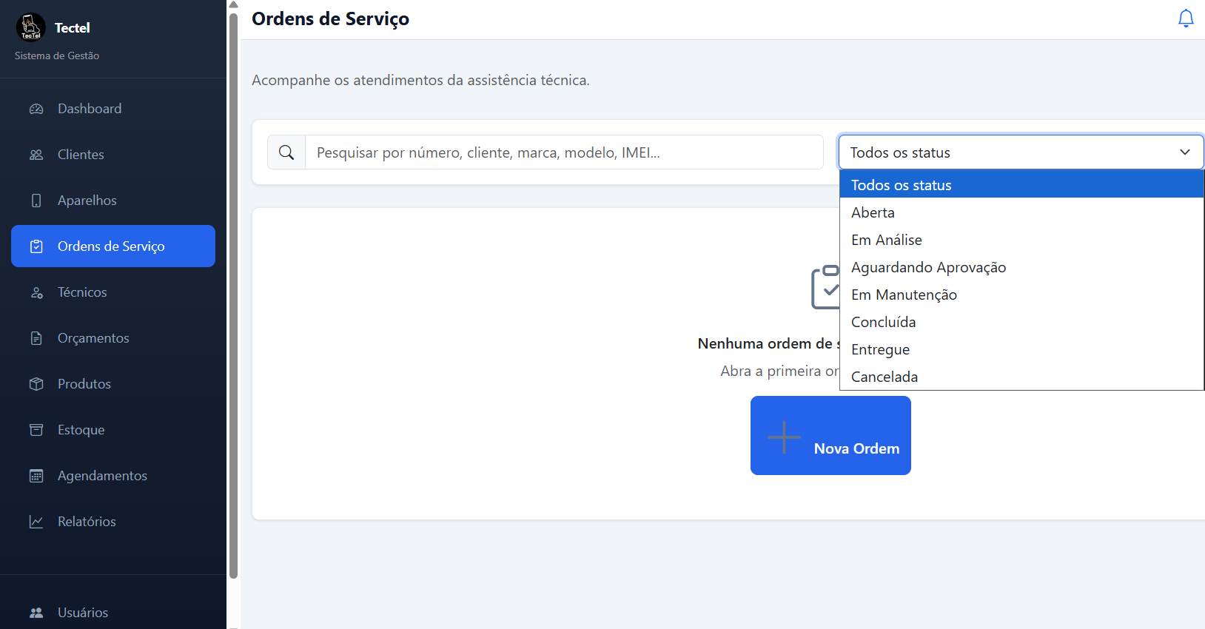The height and width of the screenshot is (629, 1205).
Task: Click the sidebar vertical scrollbar
Action: click(x=233, y=296)
